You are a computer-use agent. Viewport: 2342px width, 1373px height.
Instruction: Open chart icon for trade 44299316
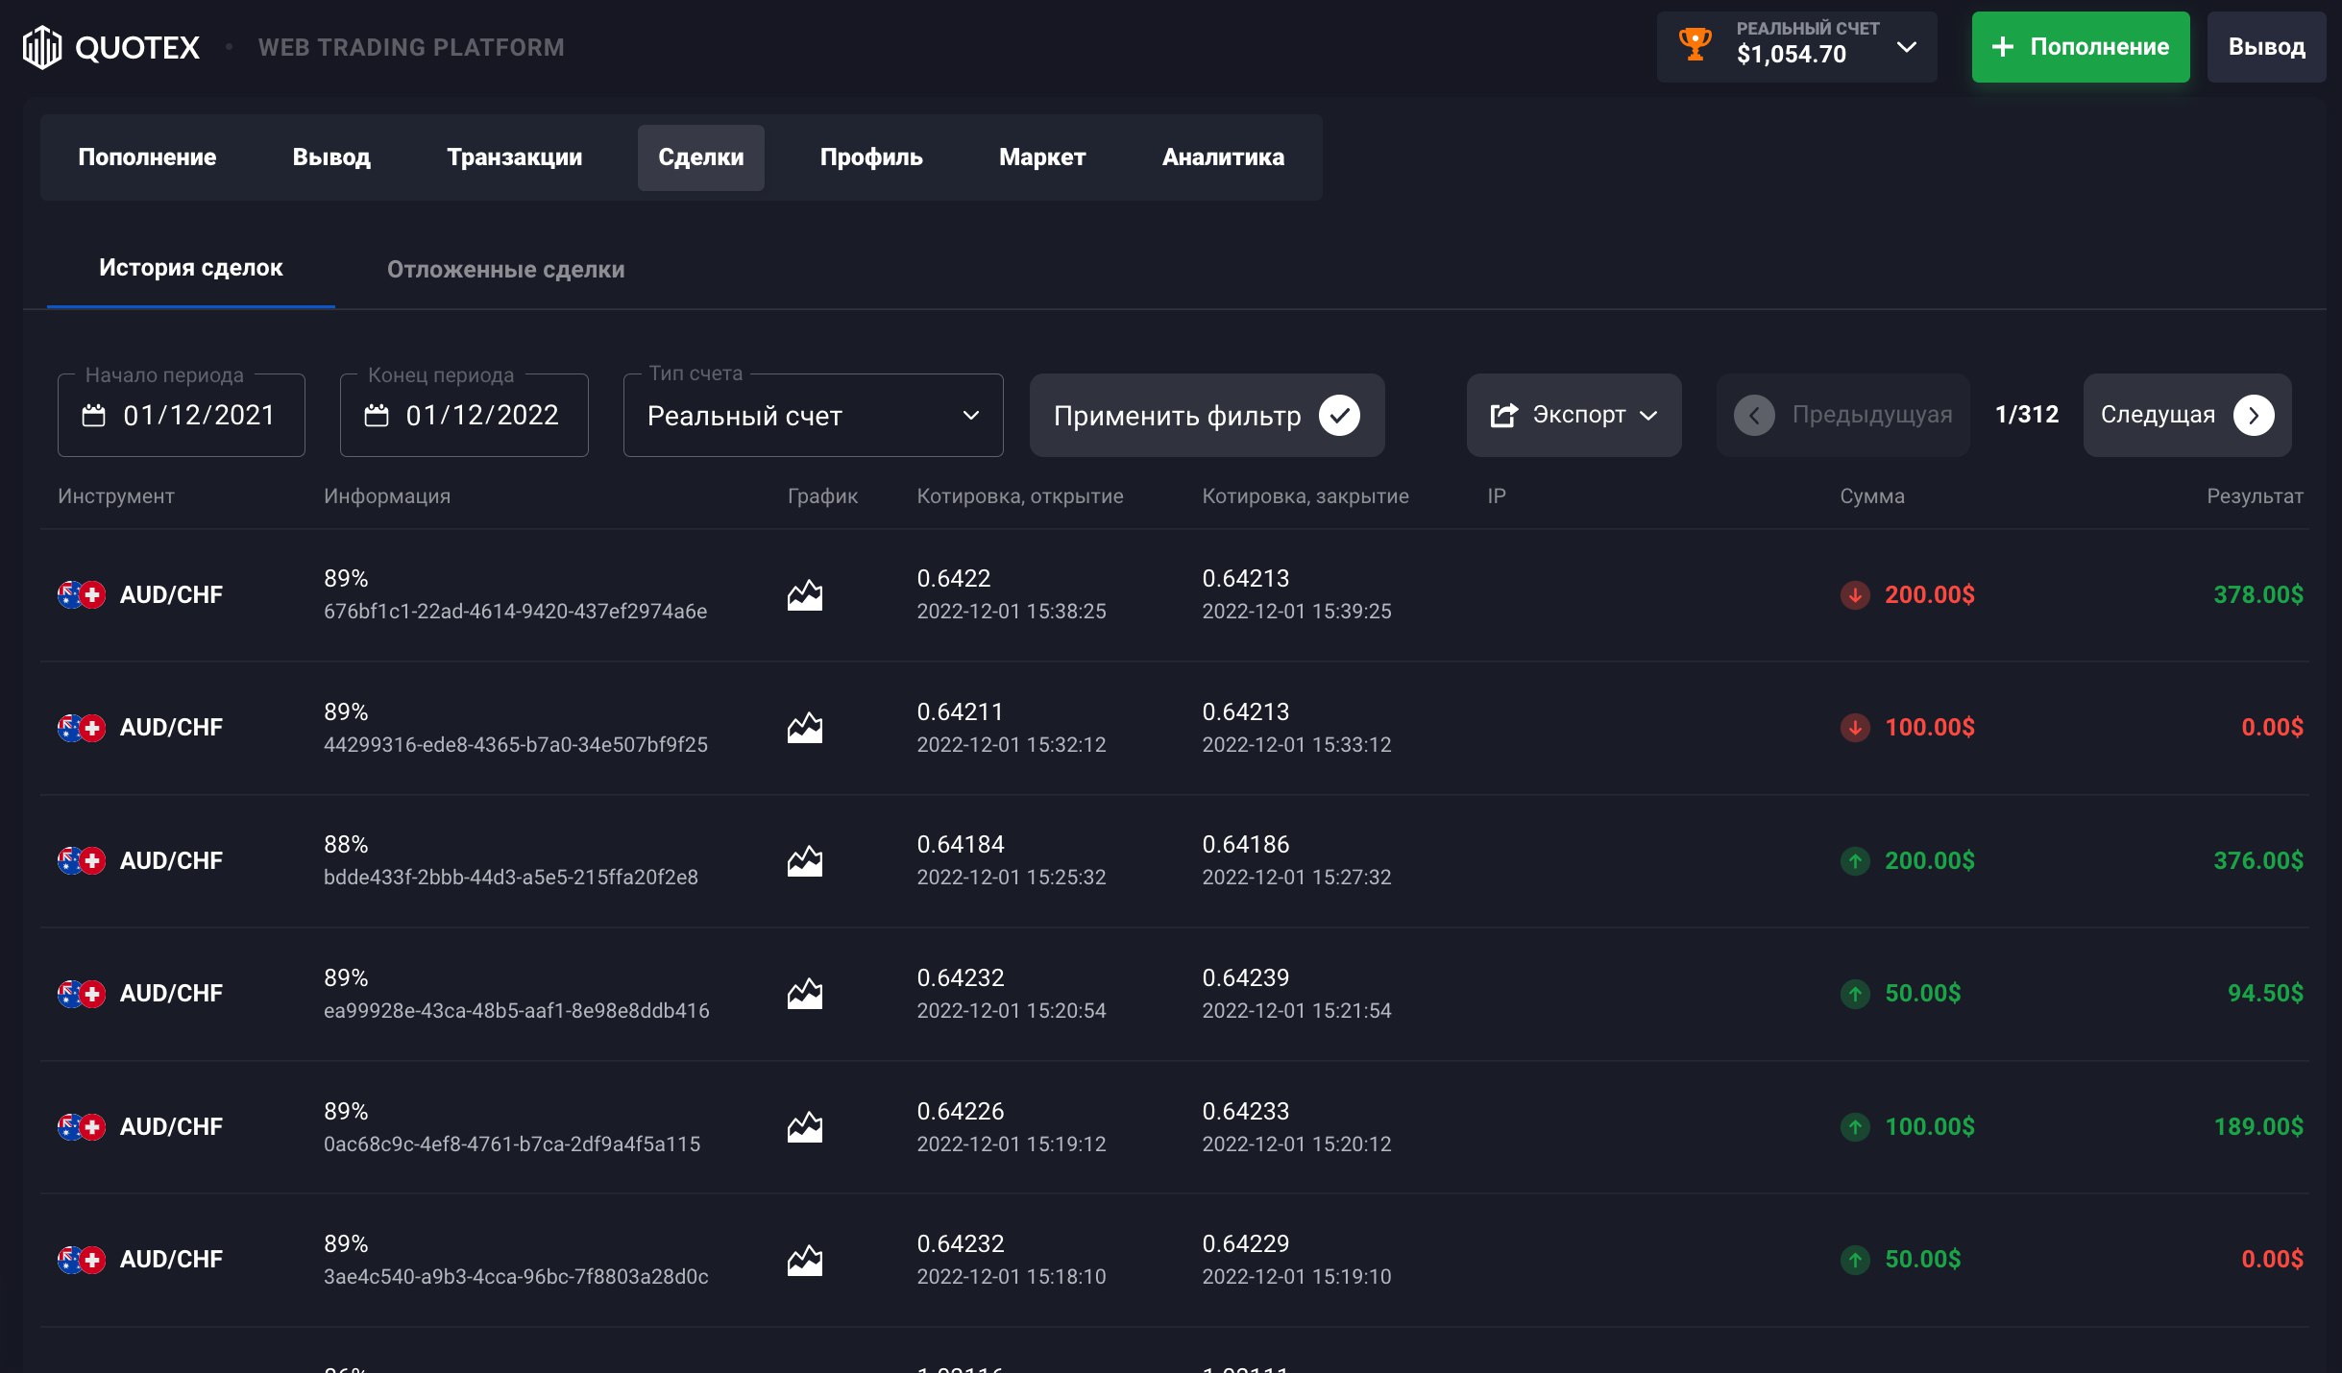pos(805,728)
